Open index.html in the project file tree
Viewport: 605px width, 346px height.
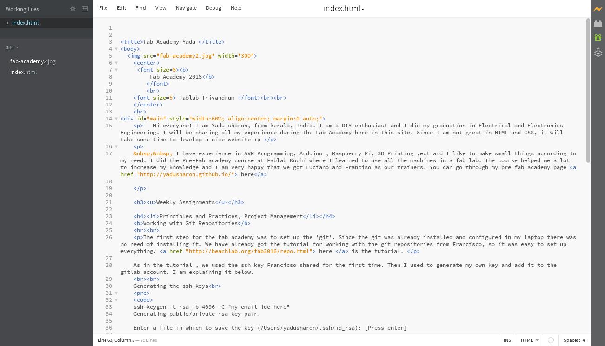click(23, 72)
